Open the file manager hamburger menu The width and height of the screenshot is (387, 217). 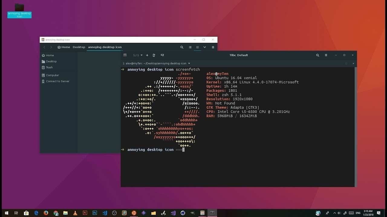[x=213, y=47]
